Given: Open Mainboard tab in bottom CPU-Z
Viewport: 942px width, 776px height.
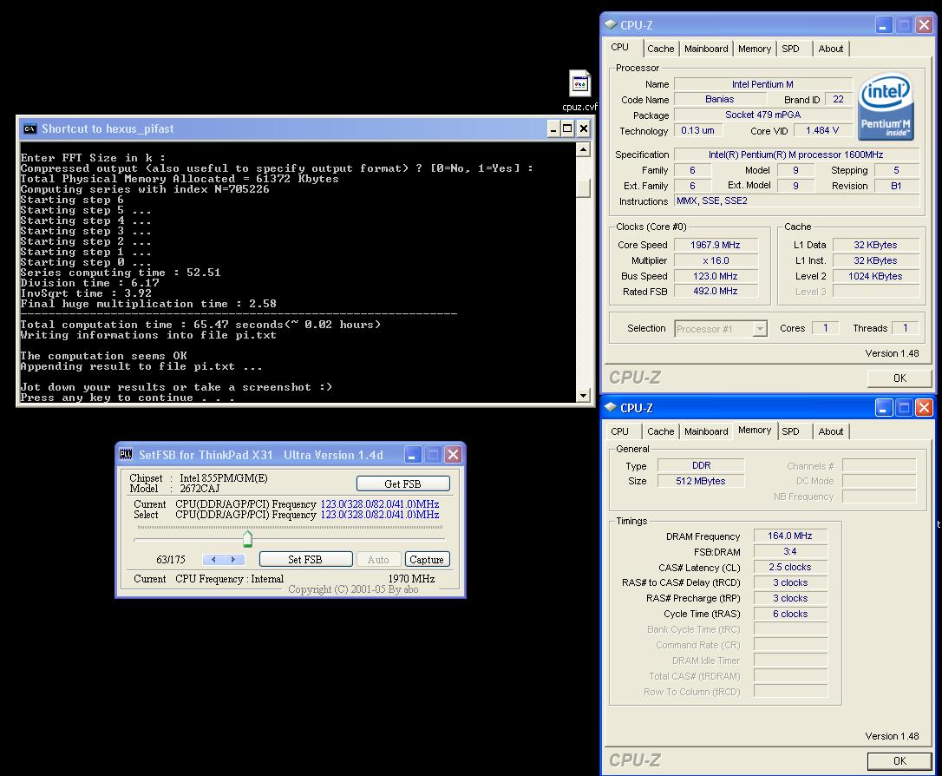Looking at the screenshot, I should coord(706,431).
